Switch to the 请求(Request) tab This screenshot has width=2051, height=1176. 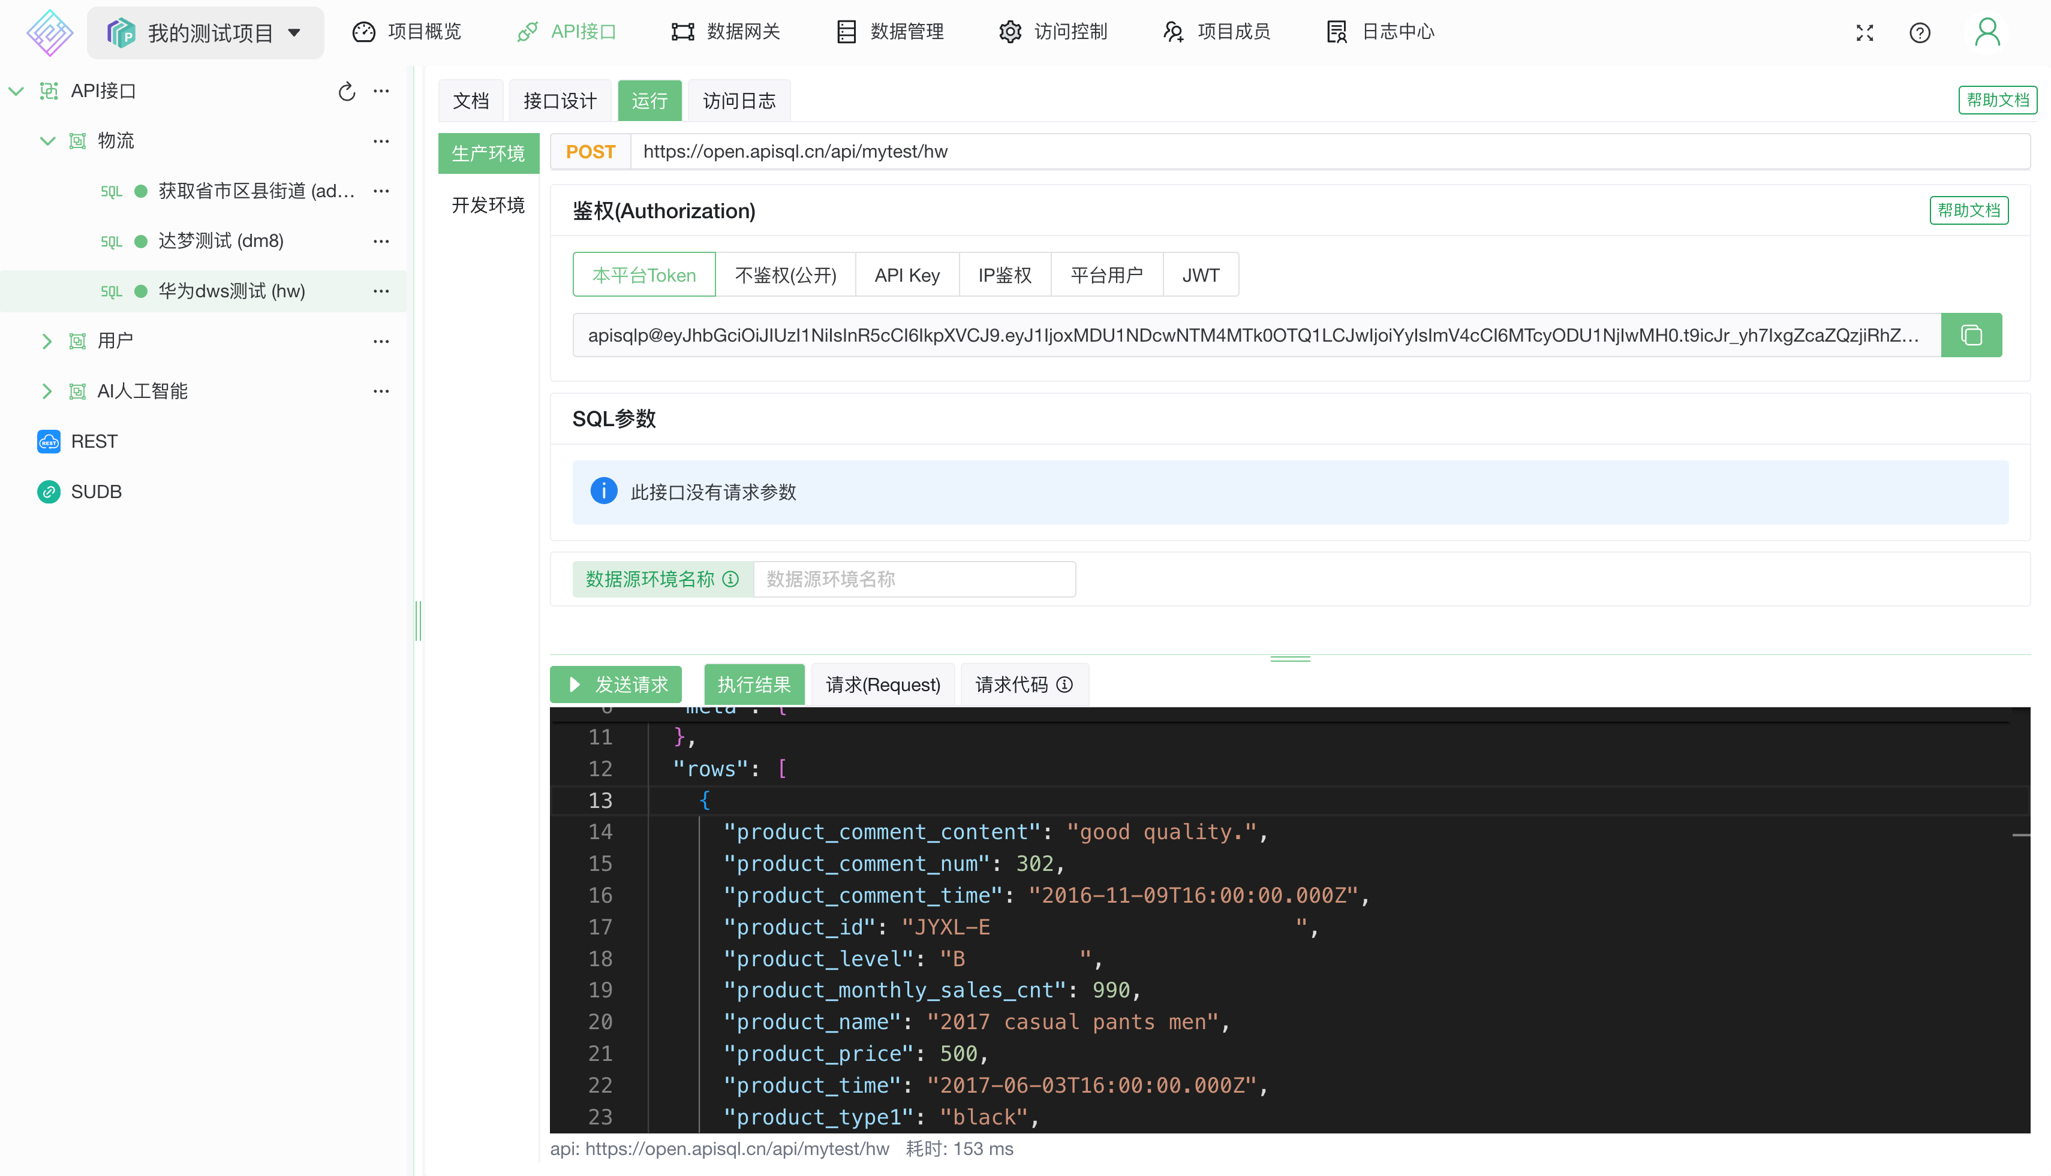click(x=883, y=685)
